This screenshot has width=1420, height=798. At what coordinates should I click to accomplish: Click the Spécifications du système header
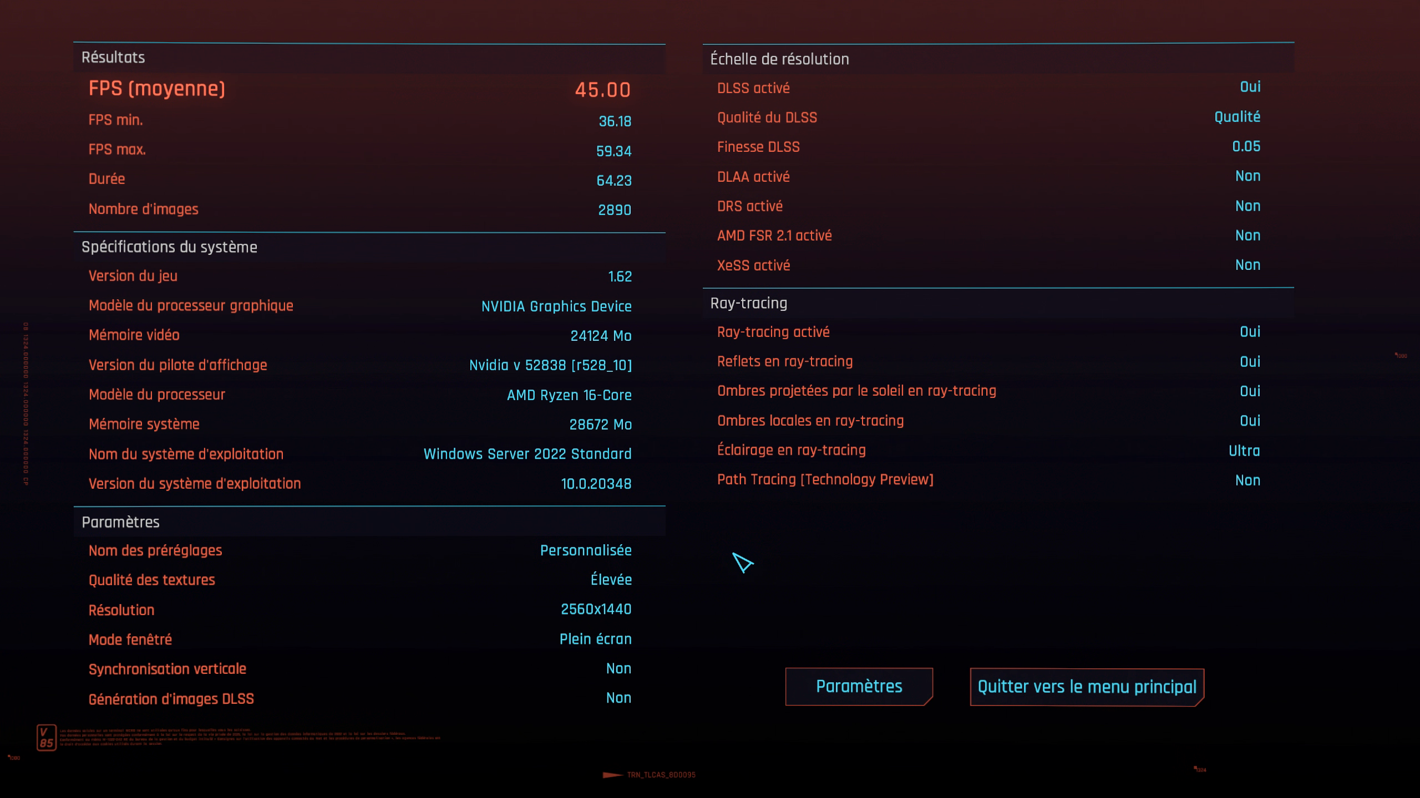pyautogui.click(x=169, y=247)
